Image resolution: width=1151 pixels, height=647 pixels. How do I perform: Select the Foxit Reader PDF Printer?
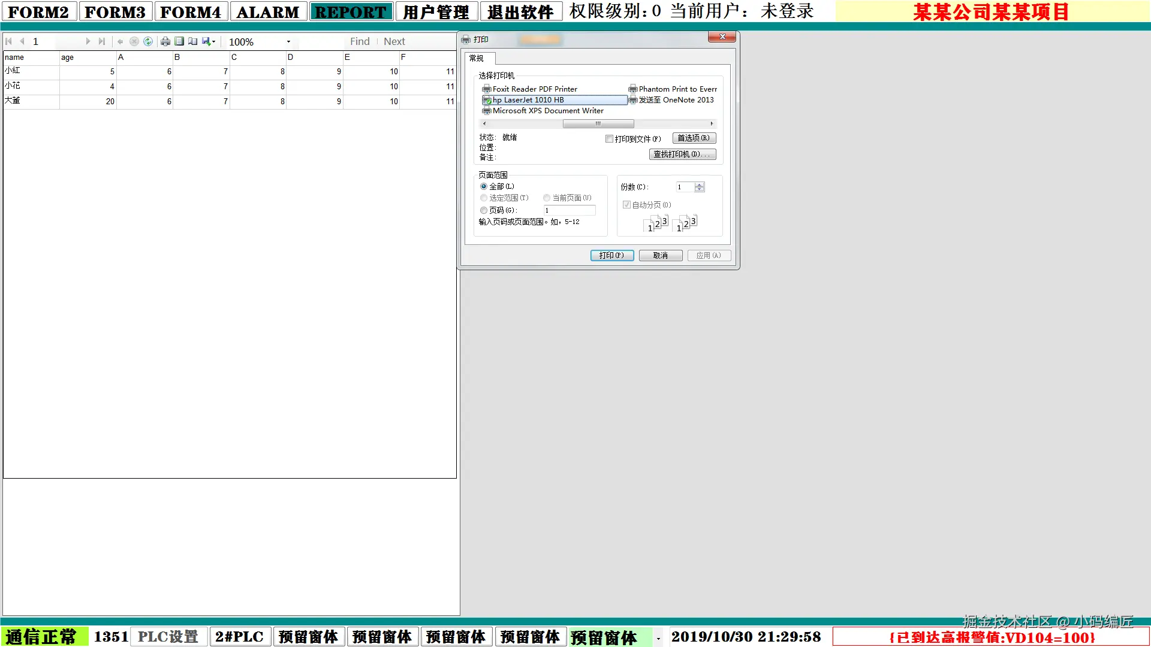(x=534, y=89)
